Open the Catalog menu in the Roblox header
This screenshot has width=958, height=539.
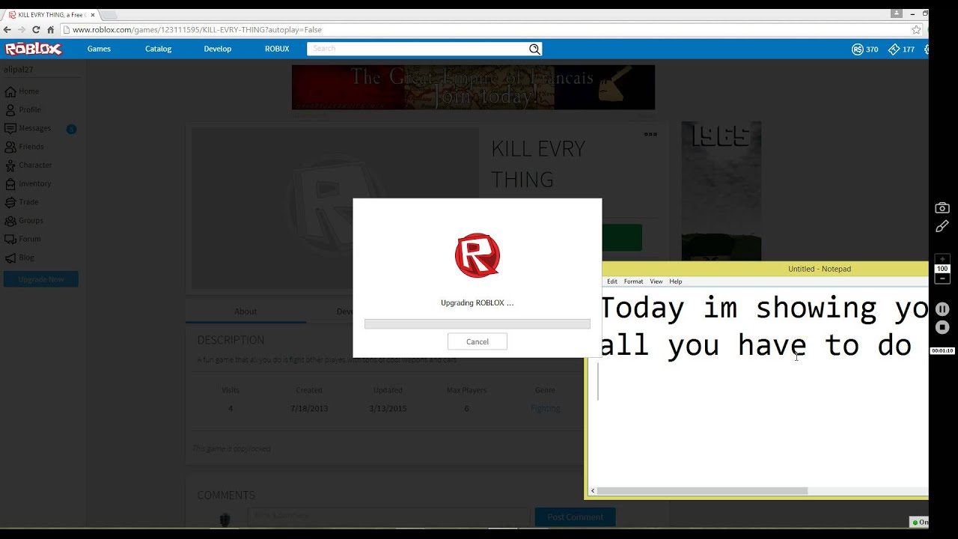(x=158, y=49)
